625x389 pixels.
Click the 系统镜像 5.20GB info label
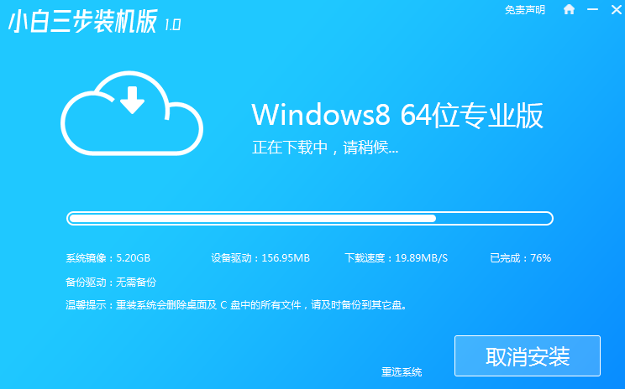point(108,257)
